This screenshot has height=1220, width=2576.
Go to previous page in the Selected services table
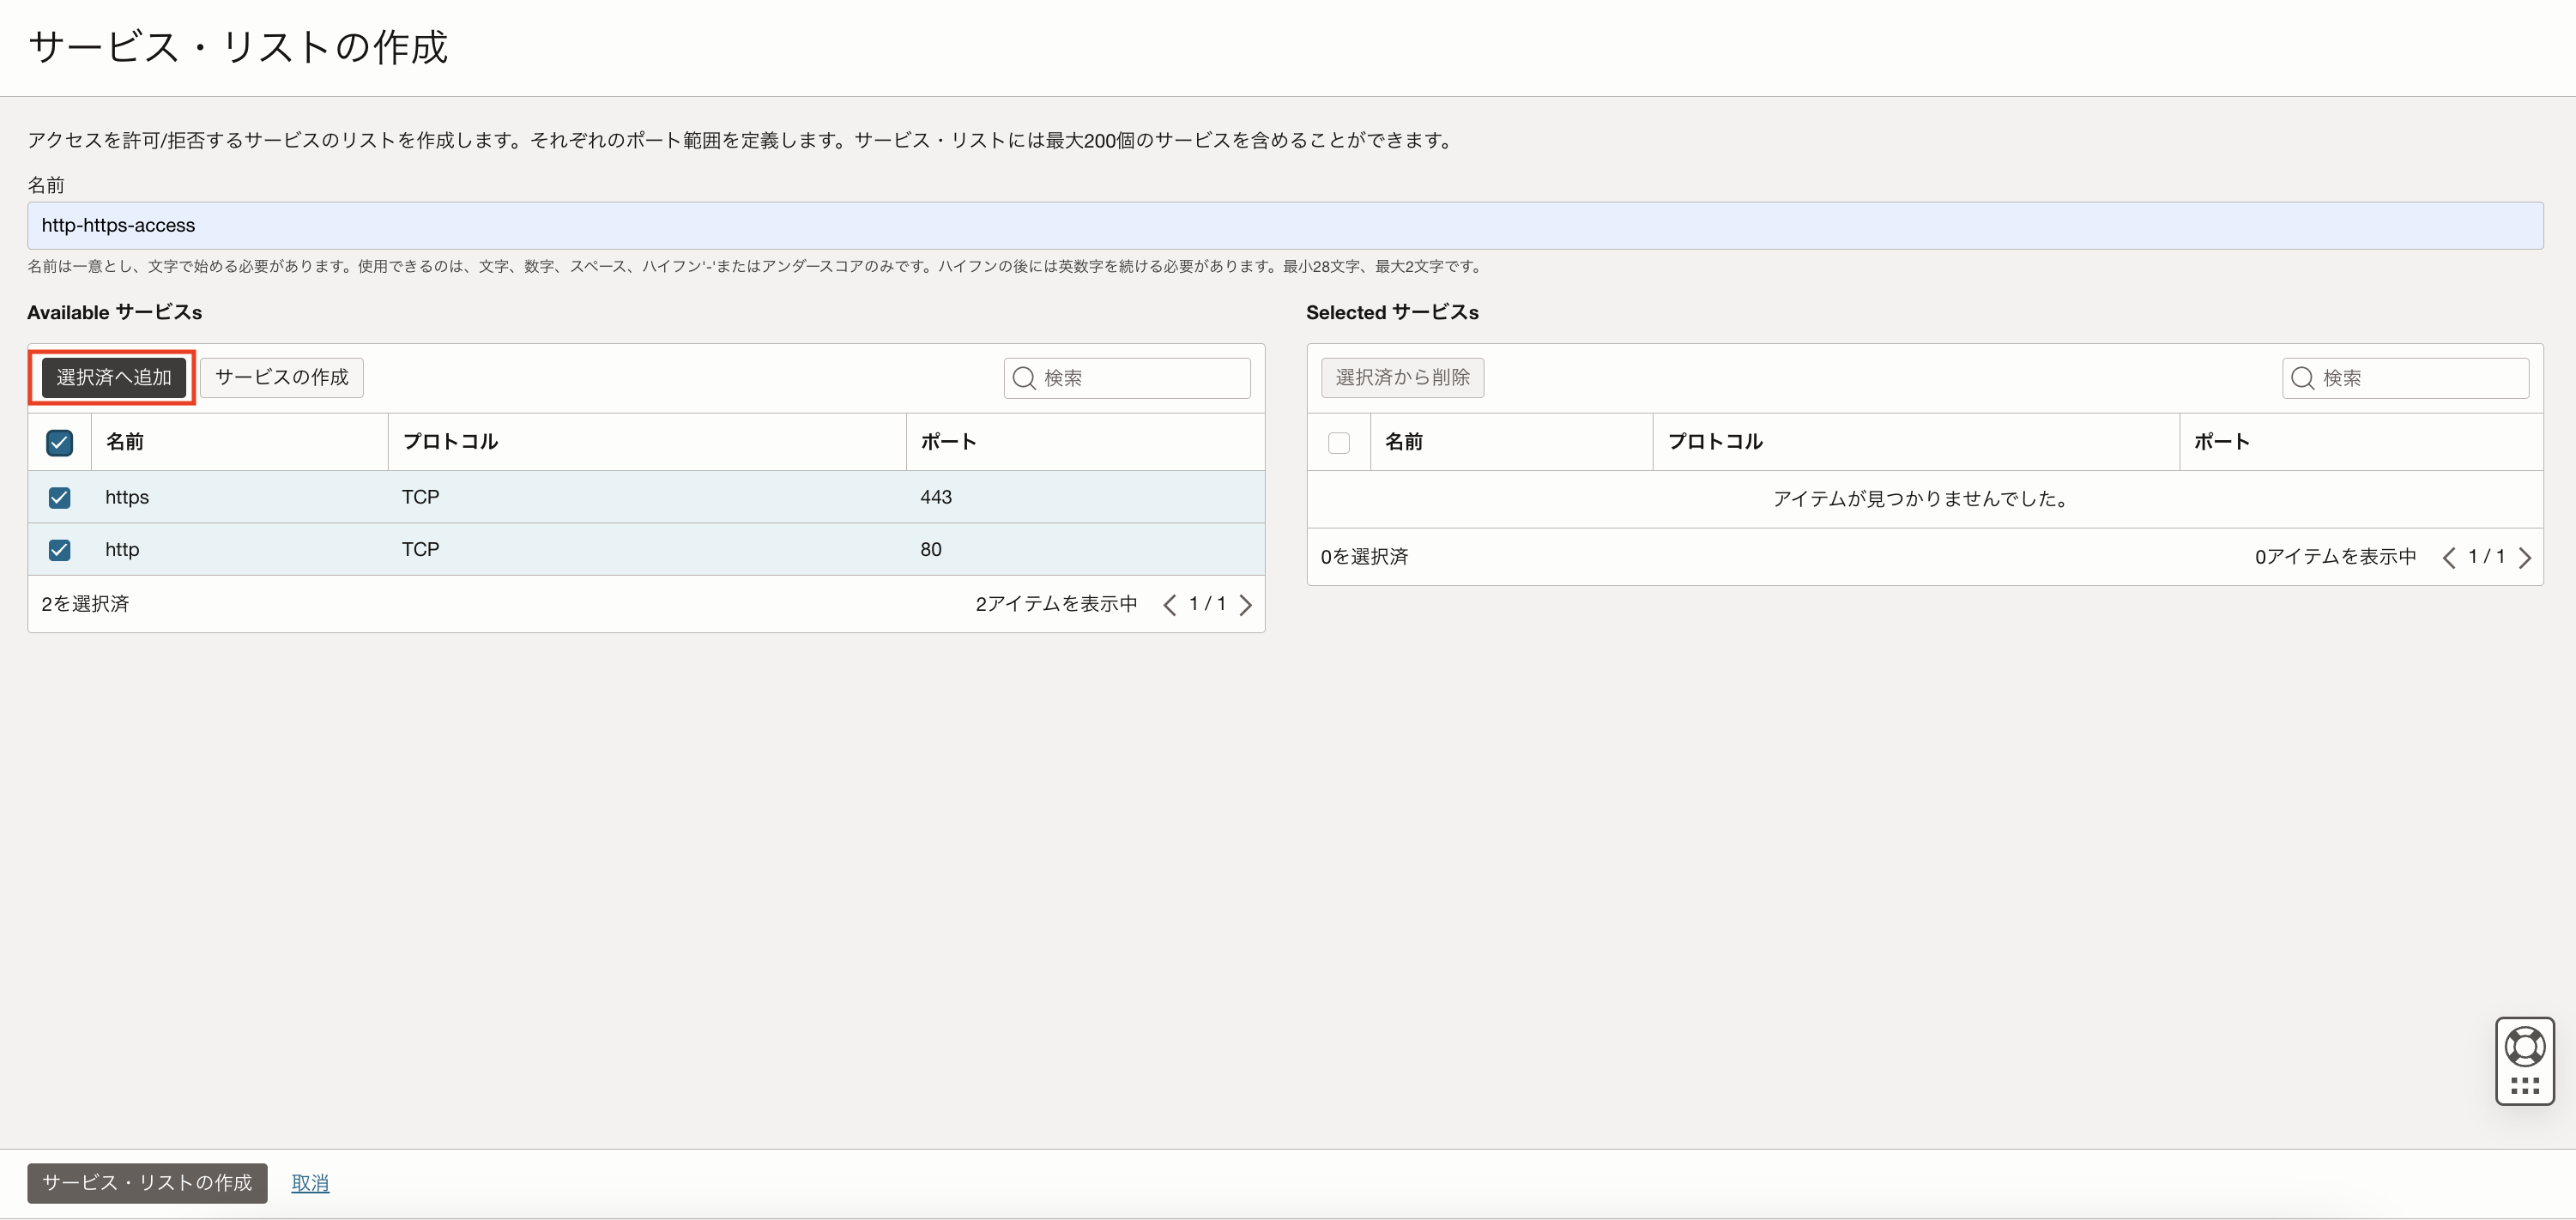coord(2448,558)
